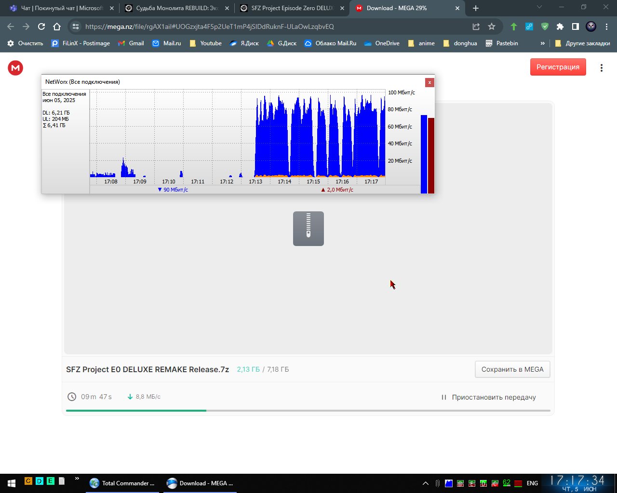Pause transfer via 'Приостановить передачу'
This screenshot has height=493, width=617.
488,397
